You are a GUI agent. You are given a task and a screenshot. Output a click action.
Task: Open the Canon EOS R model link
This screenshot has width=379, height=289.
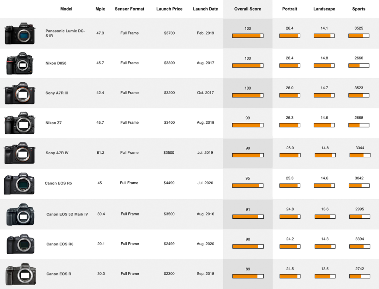[x=59, y=274]
